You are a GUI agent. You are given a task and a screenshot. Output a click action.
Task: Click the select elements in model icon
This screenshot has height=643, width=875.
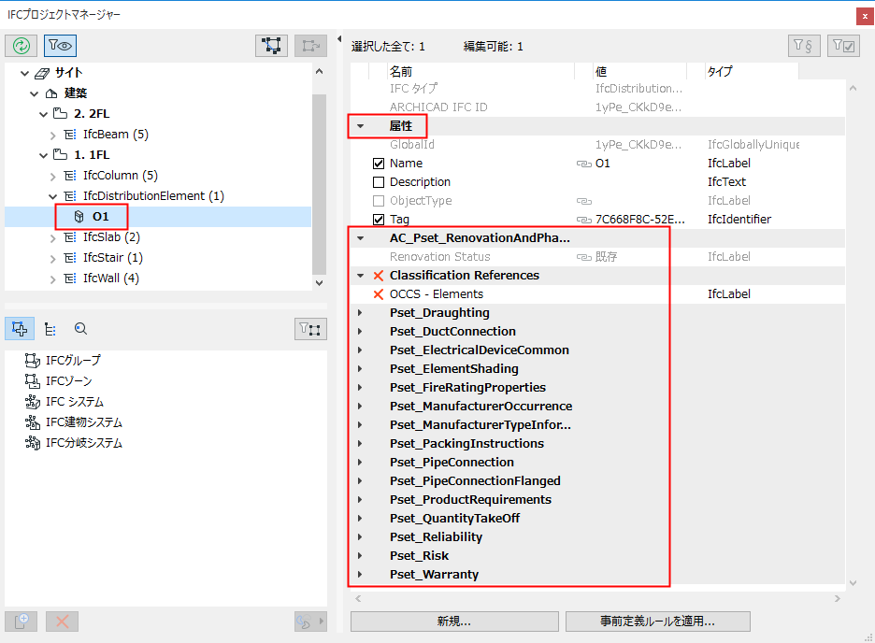point(271,46)
